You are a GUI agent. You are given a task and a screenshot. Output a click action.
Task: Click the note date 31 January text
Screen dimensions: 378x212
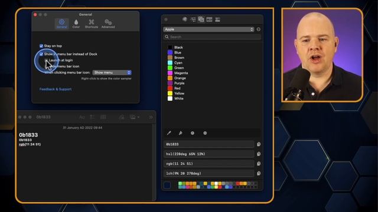[83, 128]
